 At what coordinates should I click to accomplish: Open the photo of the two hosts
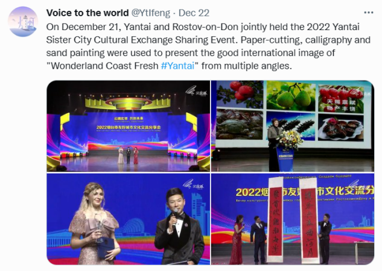coord(128,219)
